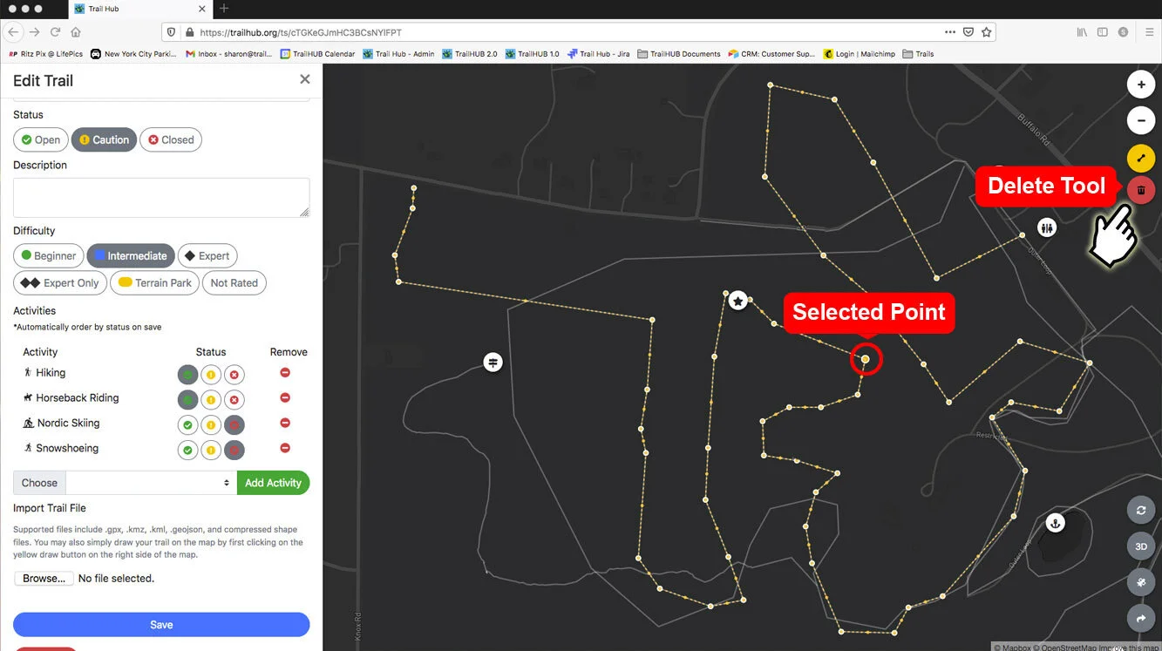Mark difficulty as Not Rated
The height and width of the screenshot is (651, 1162).
(234, 283)
